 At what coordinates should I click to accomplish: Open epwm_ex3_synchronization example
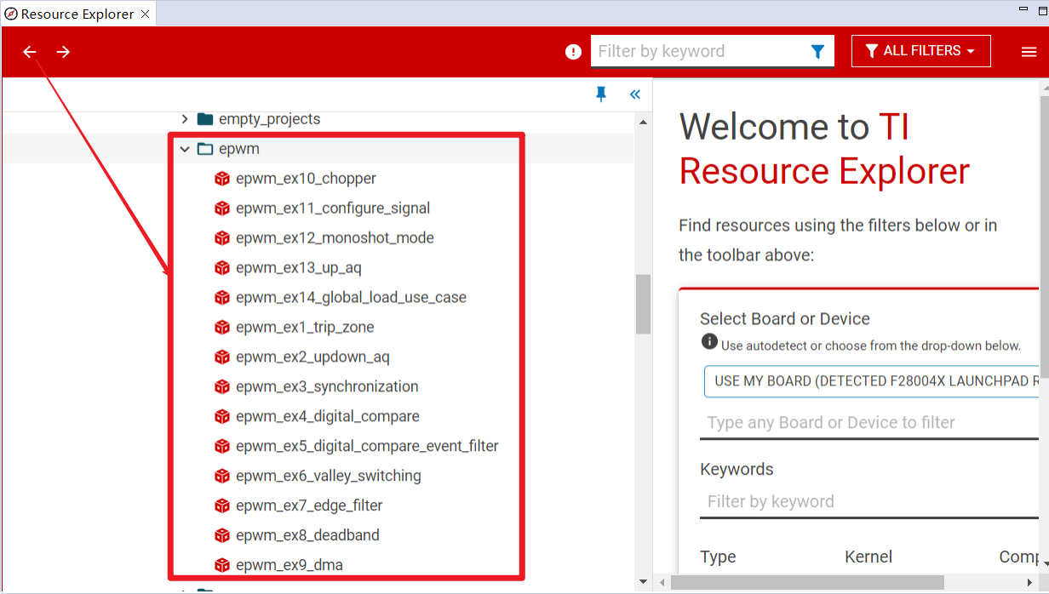coord(327,387)
